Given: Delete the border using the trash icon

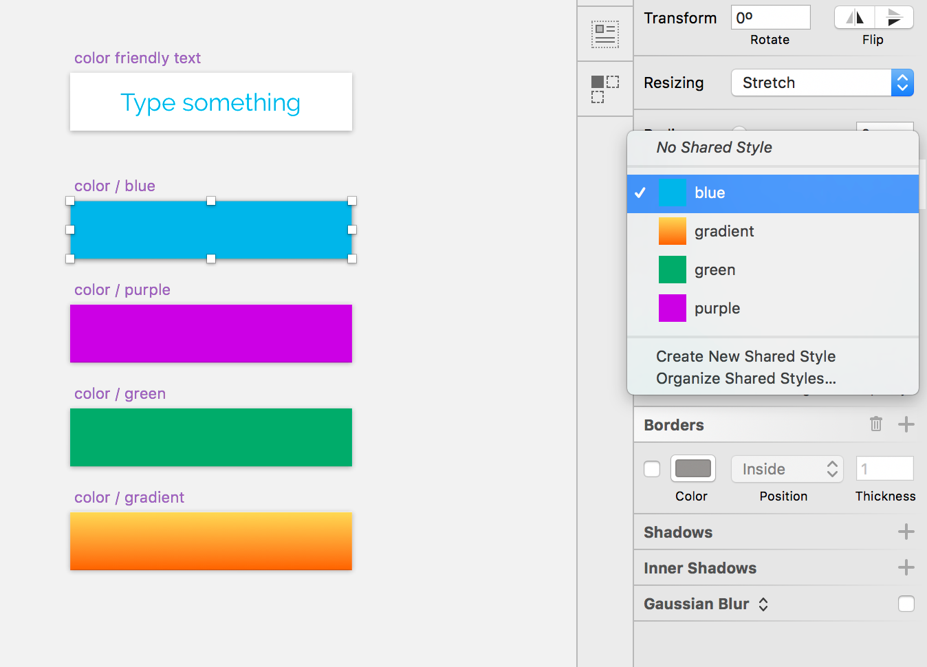Looking at the screenshot, I should (x=875, y=424).
